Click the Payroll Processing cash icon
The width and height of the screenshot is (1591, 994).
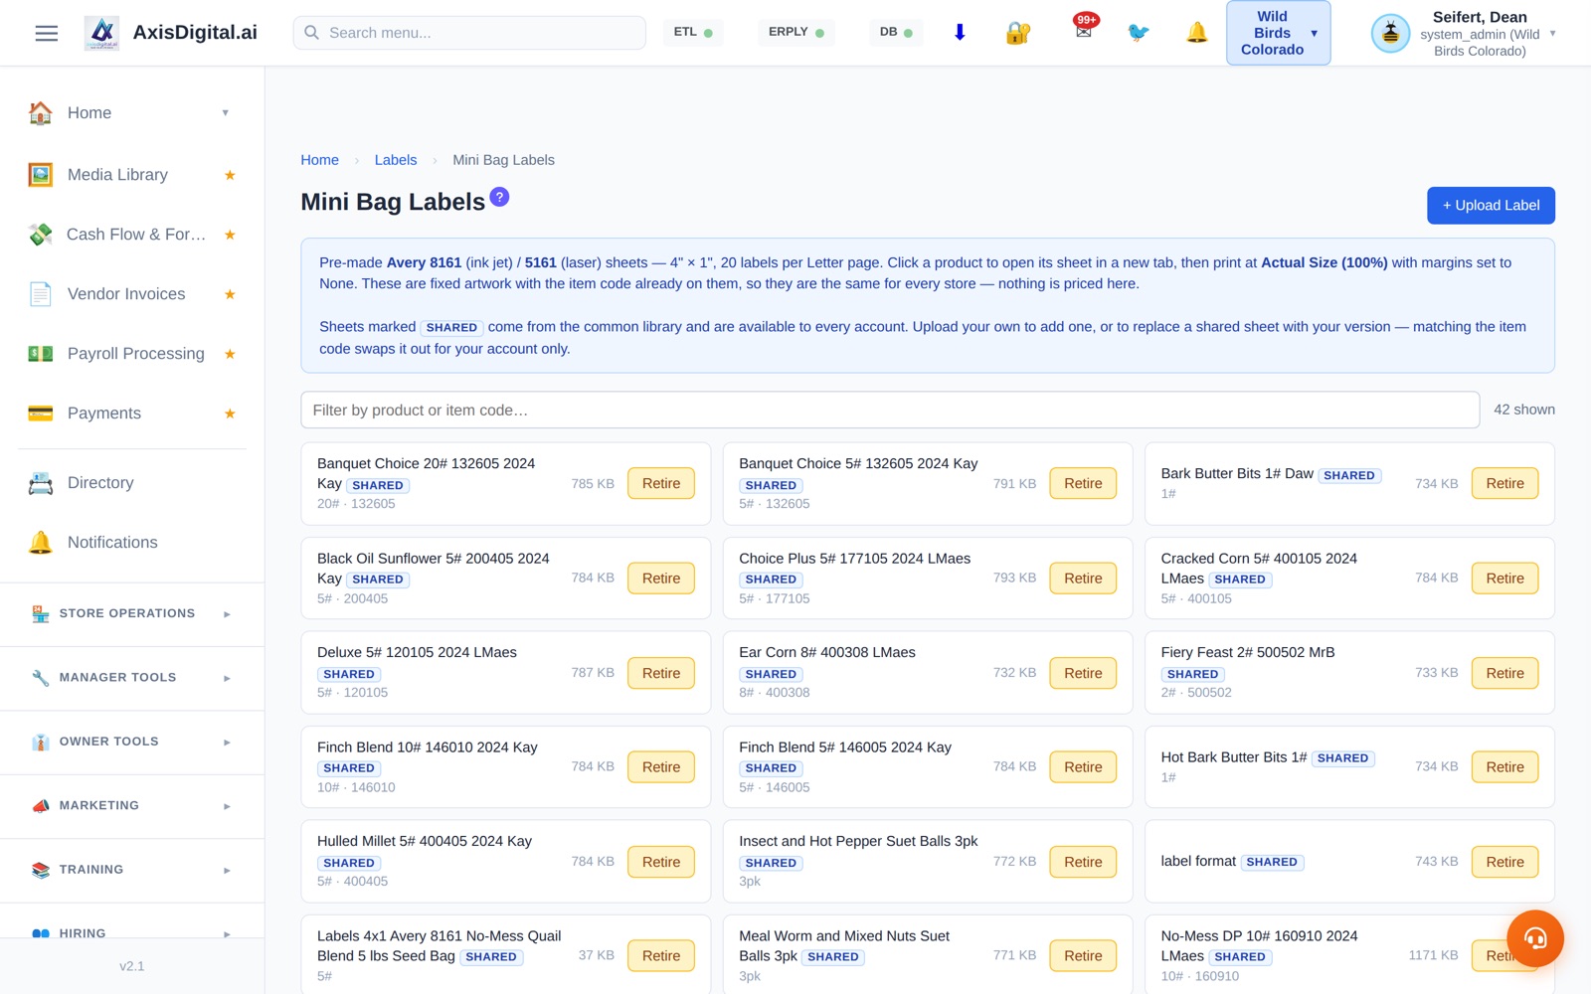(41, 354)
